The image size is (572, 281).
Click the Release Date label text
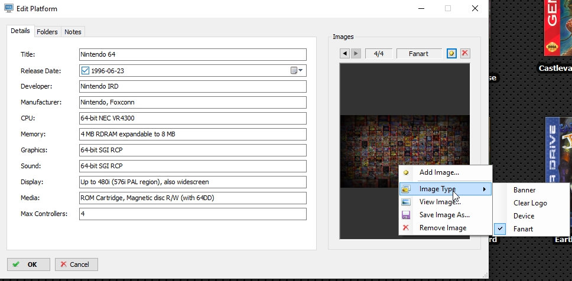click(x=41, y=71)
